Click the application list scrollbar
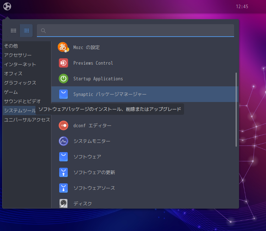 coord(236,109)
